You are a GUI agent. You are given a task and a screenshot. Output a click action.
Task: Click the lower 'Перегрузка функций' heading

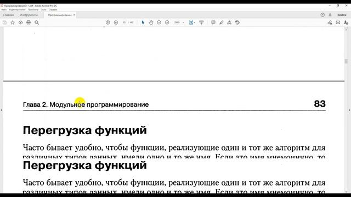tap(85, 165)
